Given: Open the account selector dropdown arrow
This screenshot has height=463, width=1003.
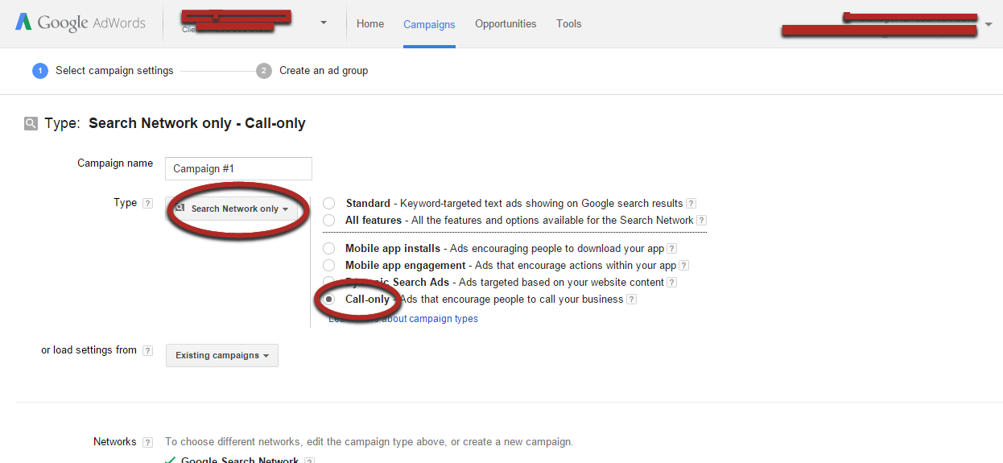Looking at the screenshot, I should tap(324, 23).
